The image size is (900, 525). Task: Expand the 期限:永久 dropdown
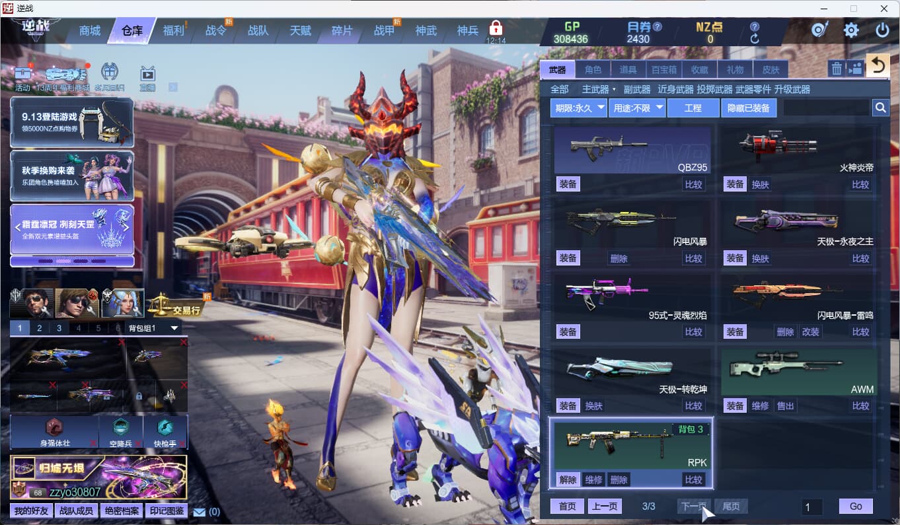578,108
